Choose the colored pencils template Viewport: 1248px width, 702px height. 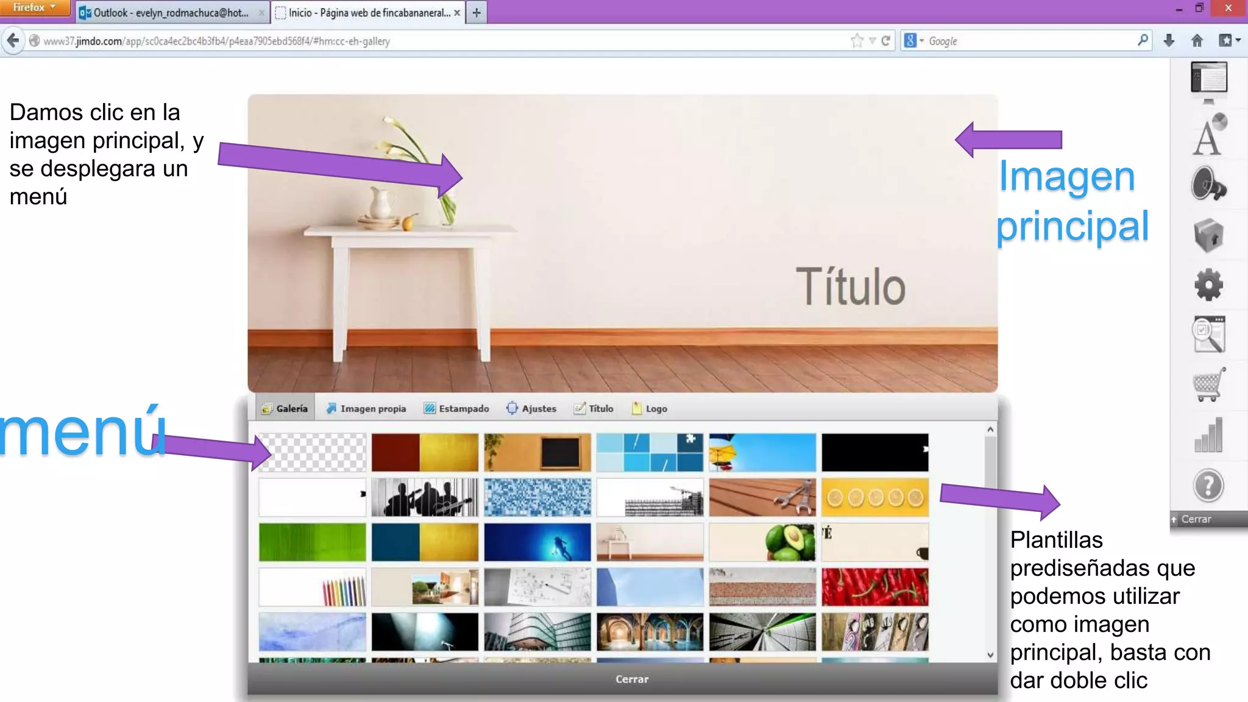point(312,587)
